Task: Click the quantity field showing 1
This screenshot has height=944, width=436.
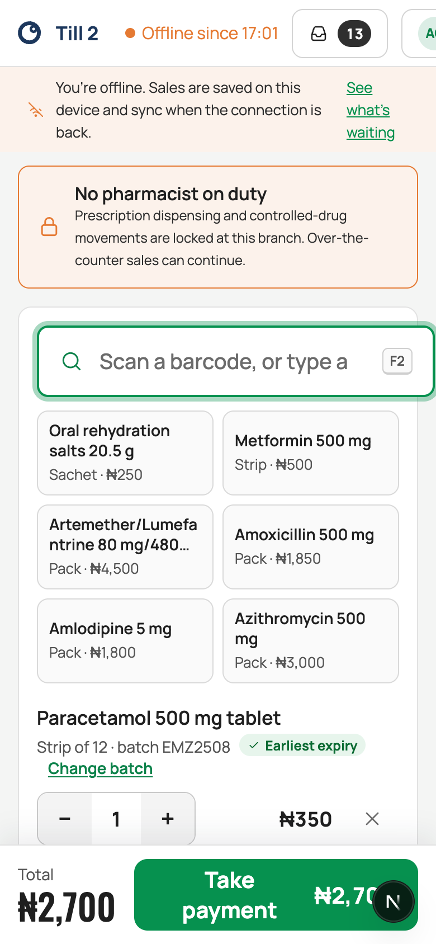Action: [116, 819]
